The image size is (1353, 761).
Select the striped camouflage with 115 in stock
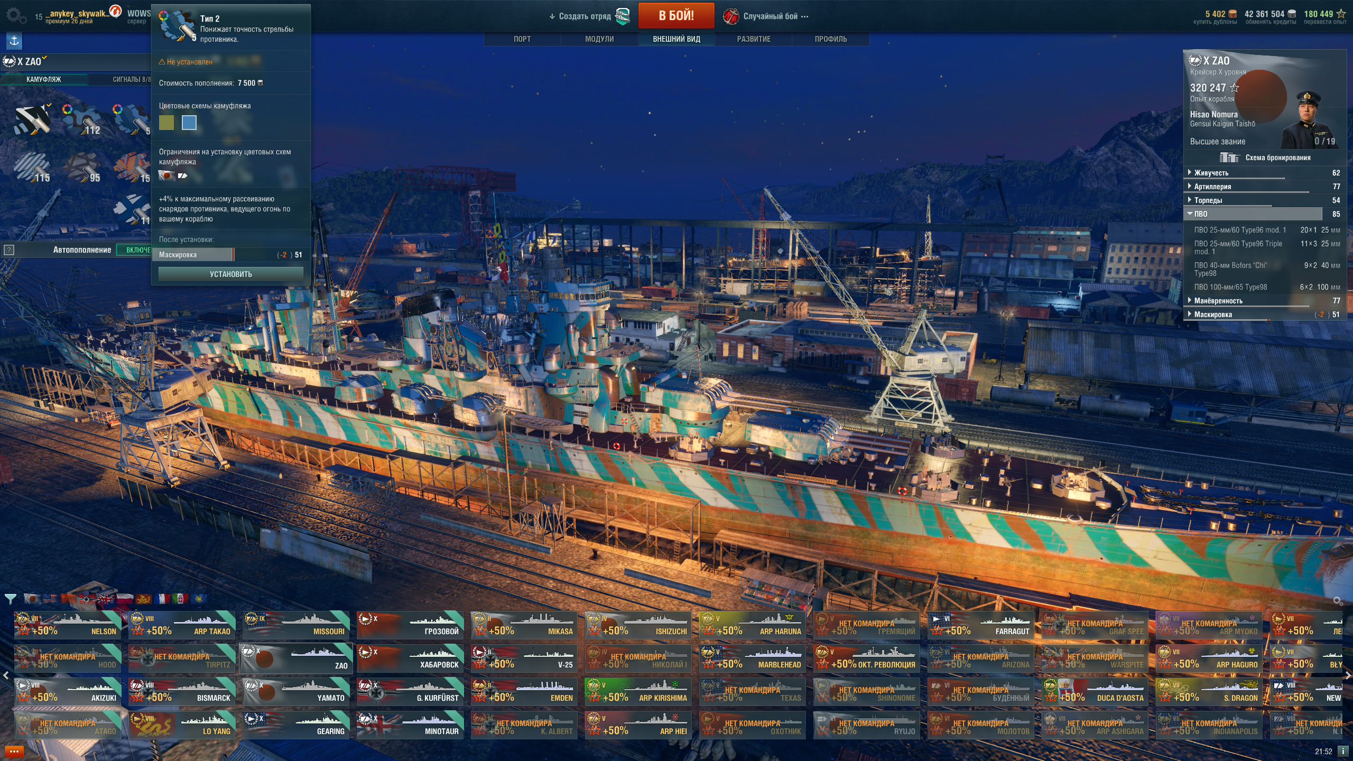[x=33, y=168]
